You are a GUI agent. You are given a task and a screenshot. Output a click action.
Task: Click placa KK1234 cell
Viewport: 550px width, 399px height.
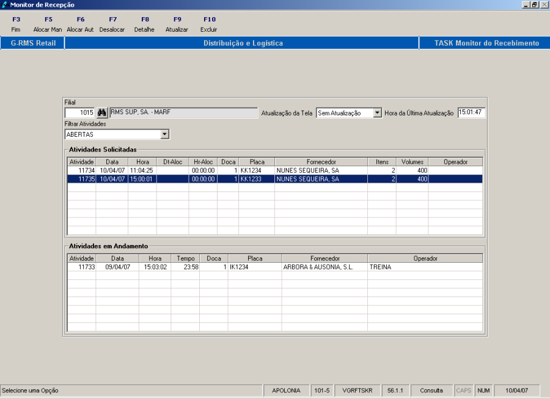[x=257, y=170]
